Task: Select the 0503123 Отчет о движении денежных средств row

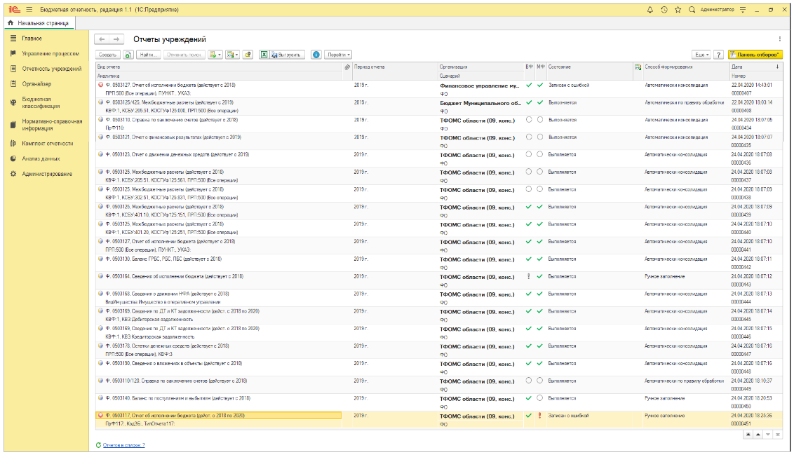Action: 439,158
